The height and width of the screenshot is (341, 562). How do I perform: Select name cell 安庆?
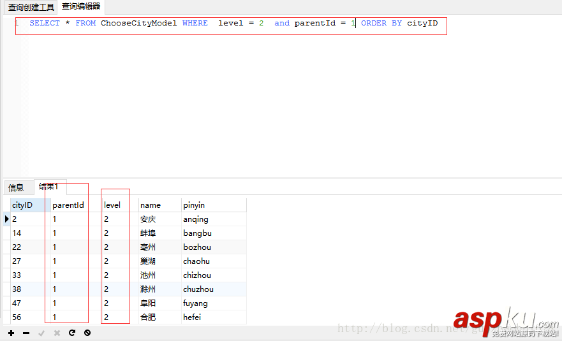pyautogui.click(x=160, y=219)
